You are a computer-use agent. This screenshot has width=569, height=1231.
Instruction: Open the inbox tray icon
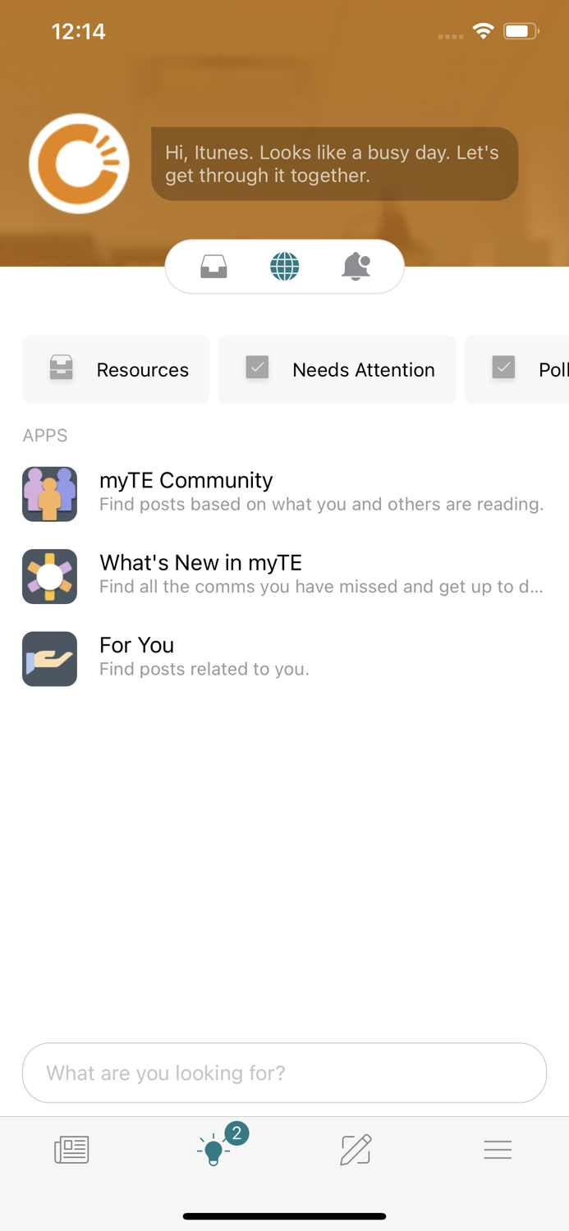(x=213, y=266)
